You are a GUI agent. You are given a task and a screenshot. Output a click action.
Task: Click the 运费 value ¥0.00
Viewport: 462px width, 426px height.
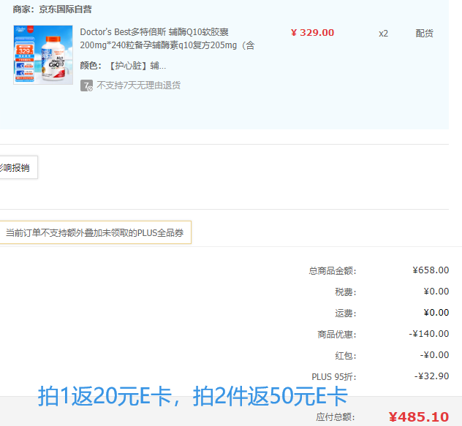[x=436, y=313]
